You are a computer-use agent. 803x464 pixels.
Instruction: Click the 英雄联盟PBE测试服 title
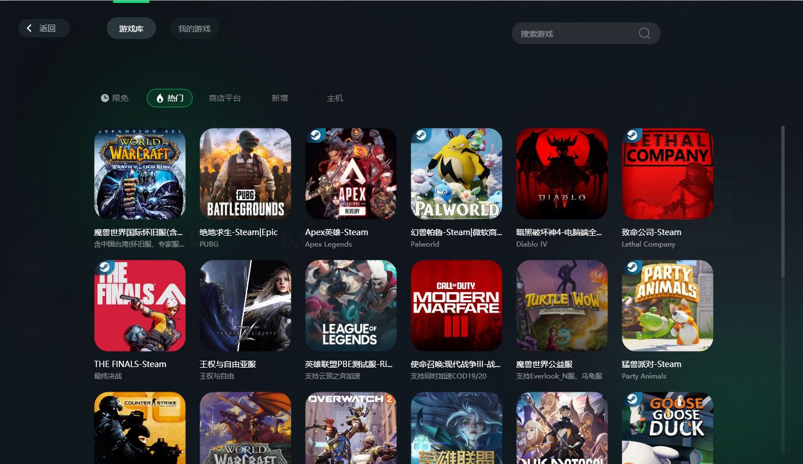[349, 364]
